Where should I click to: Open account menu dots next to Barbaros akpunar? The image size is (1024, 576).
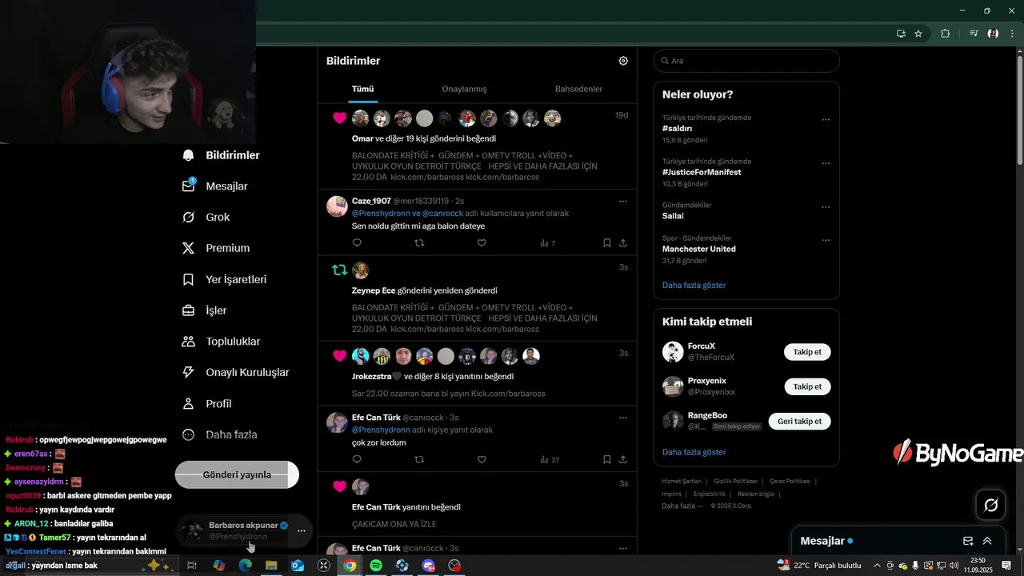(302, 530)
